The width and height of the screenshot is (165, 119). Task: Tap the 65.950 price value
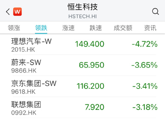tap(91, 65)
